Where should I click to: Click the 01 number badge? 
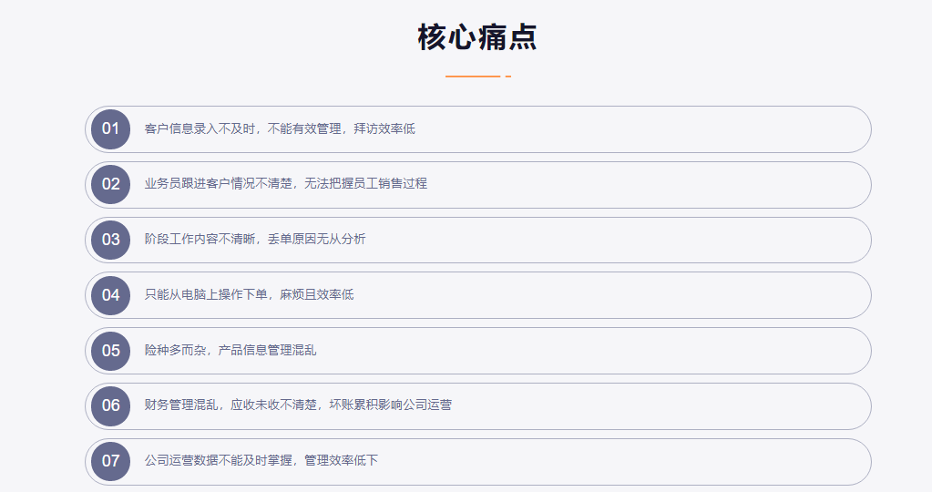[111, 128]
